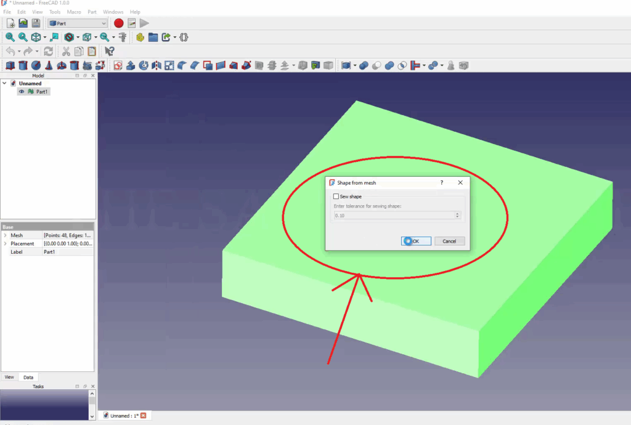631x425 pixels.
Task: Click the Paste icon in the toolbar
Action: [91, 51]
